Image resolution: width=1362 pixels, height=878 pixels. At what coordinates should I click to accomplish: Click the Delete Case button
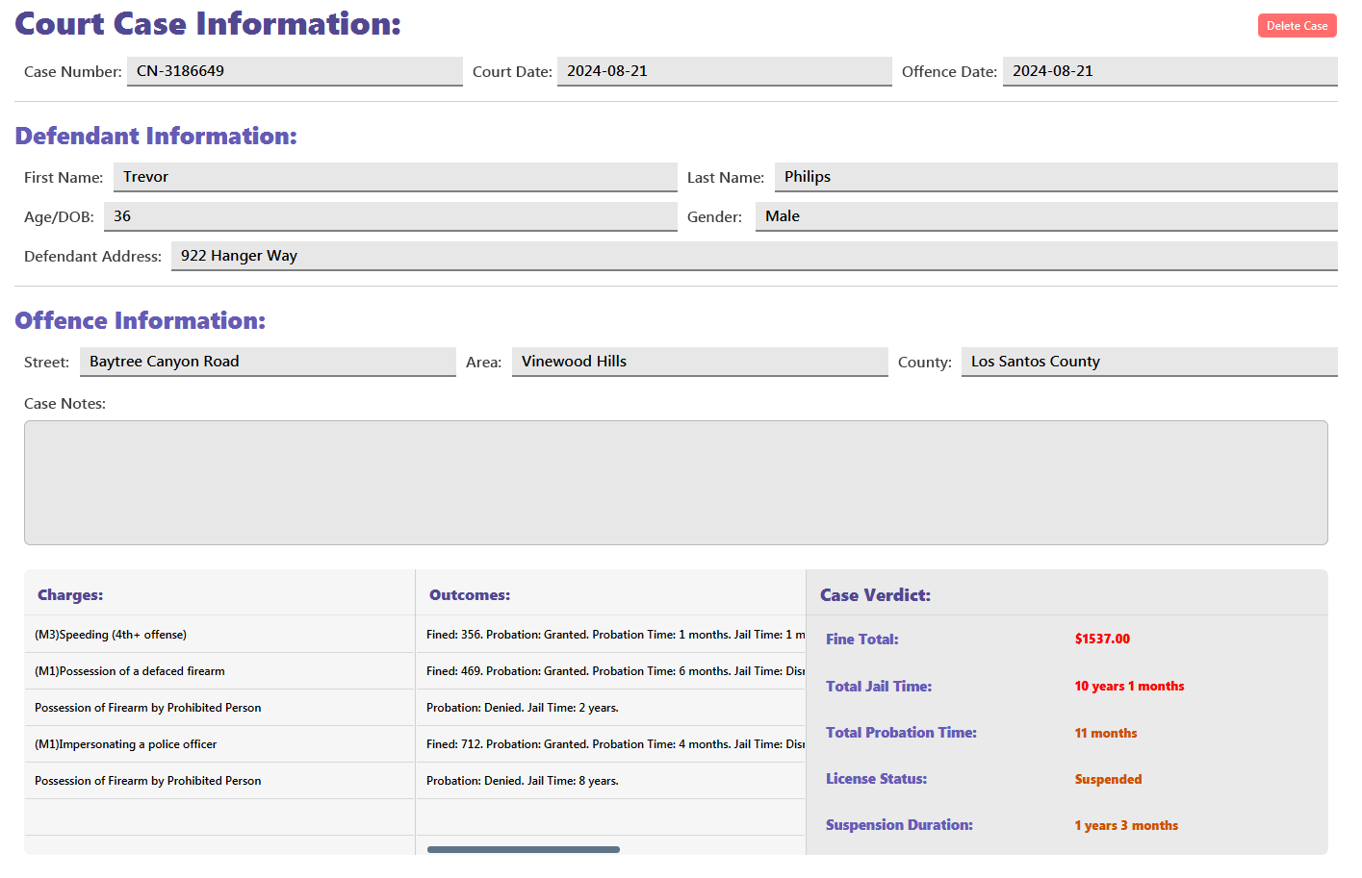coord(1296,26)
